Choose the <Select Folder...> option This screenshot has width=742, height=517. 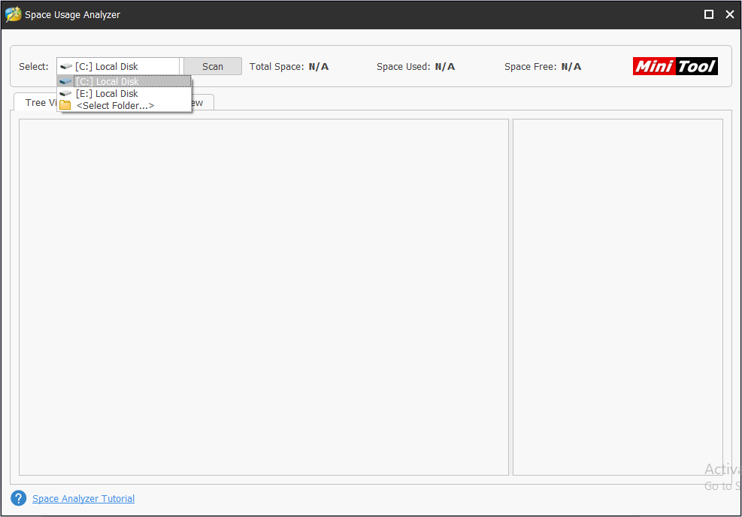point(115,105)
